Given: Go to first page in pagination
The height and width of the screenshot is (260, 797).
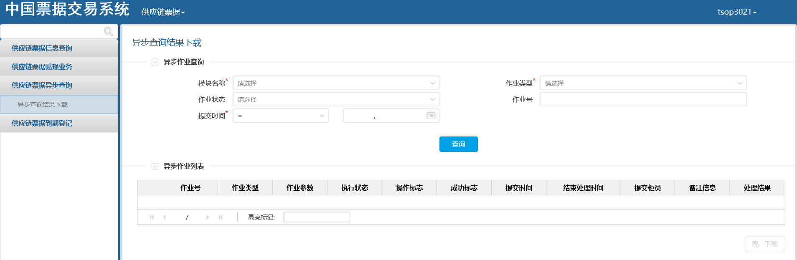Looking at the screenshot, I should 152,217.
